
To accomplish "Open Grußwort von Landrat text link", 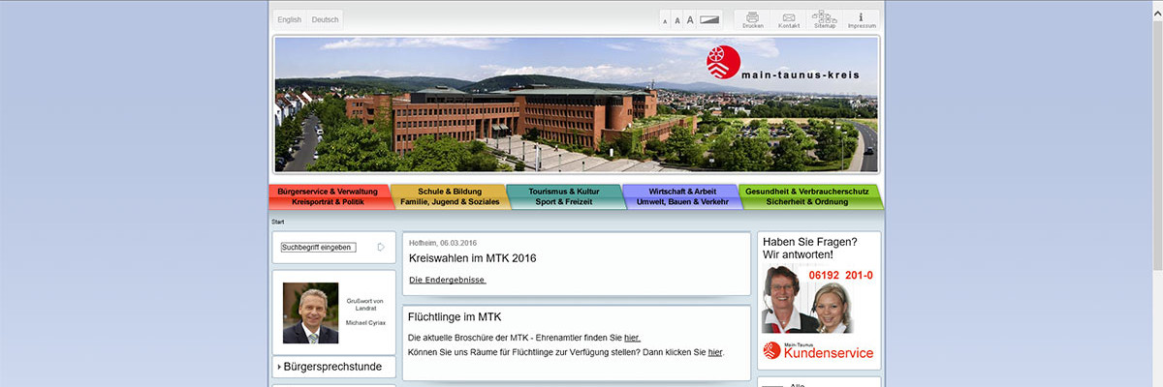I will 364,305.
